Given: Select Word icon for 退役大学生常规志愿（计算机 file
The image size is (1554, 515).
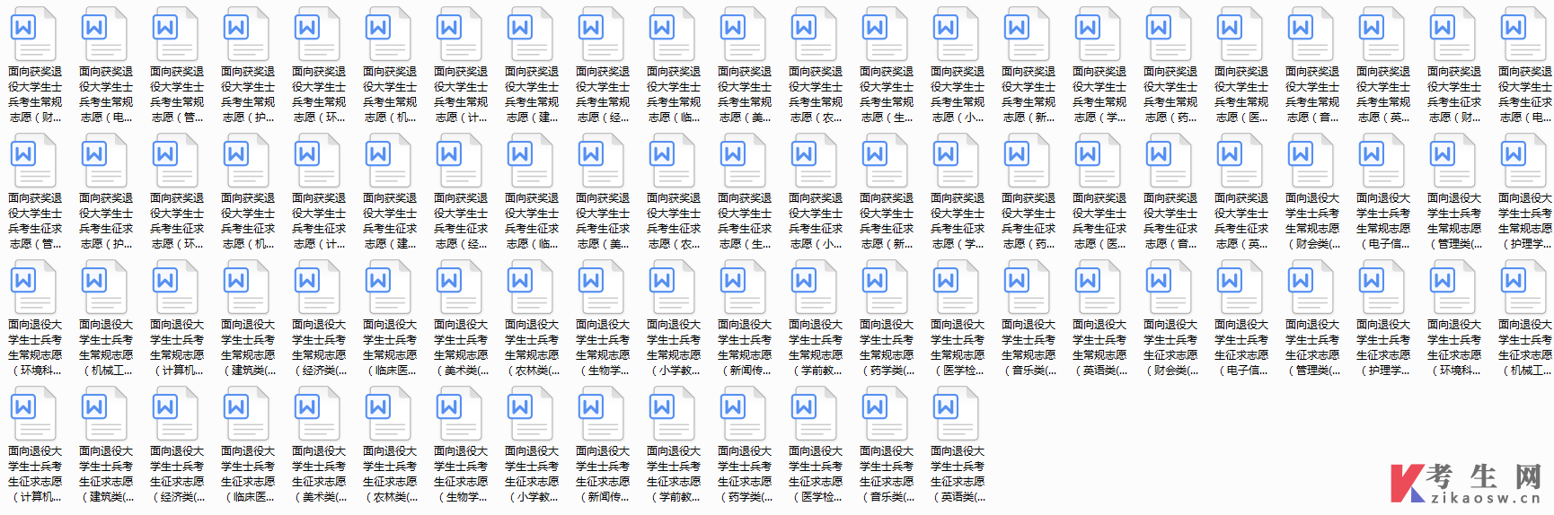Looking at the screenshot, I should click(x=175, y=287).
